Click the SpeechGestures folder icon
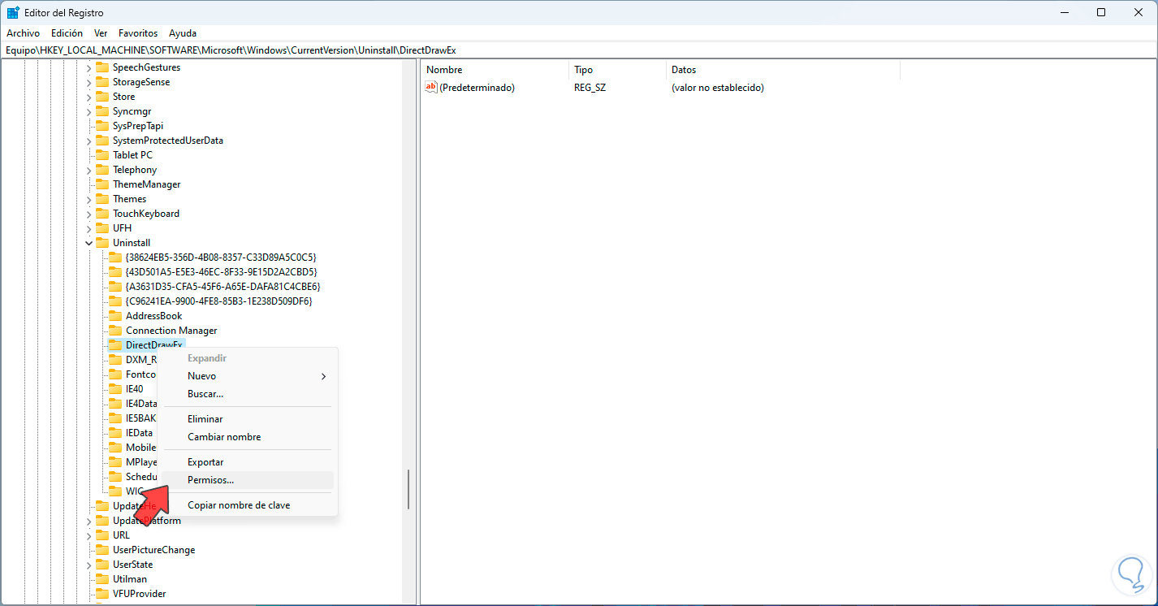The height and width of the screenshot is (606, 1158). coord(102,67)
